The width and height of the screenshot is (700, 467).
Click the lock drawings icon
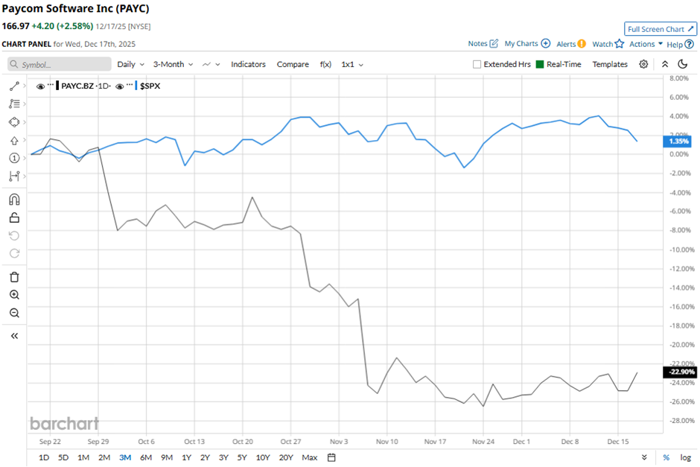(x=14, y=217)
